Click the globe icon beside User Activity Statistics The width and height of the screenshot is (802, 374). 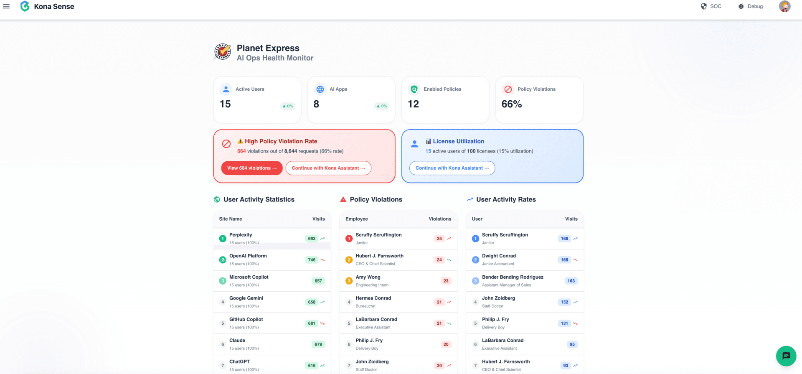coord(217,199)
